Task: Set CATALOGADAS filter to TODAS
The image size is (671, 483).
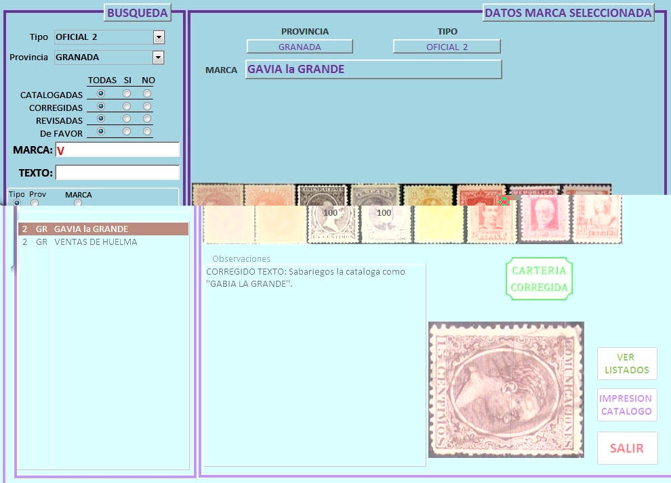Action: point(101,93)
